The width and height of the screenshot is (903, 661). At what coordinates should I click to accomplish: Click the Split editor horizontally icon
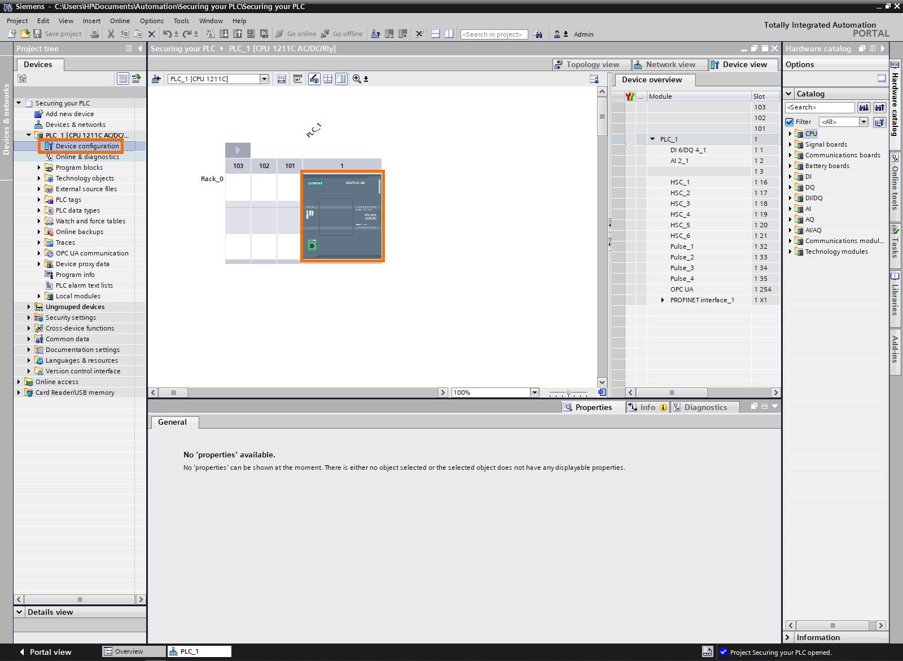coord(435,34)
